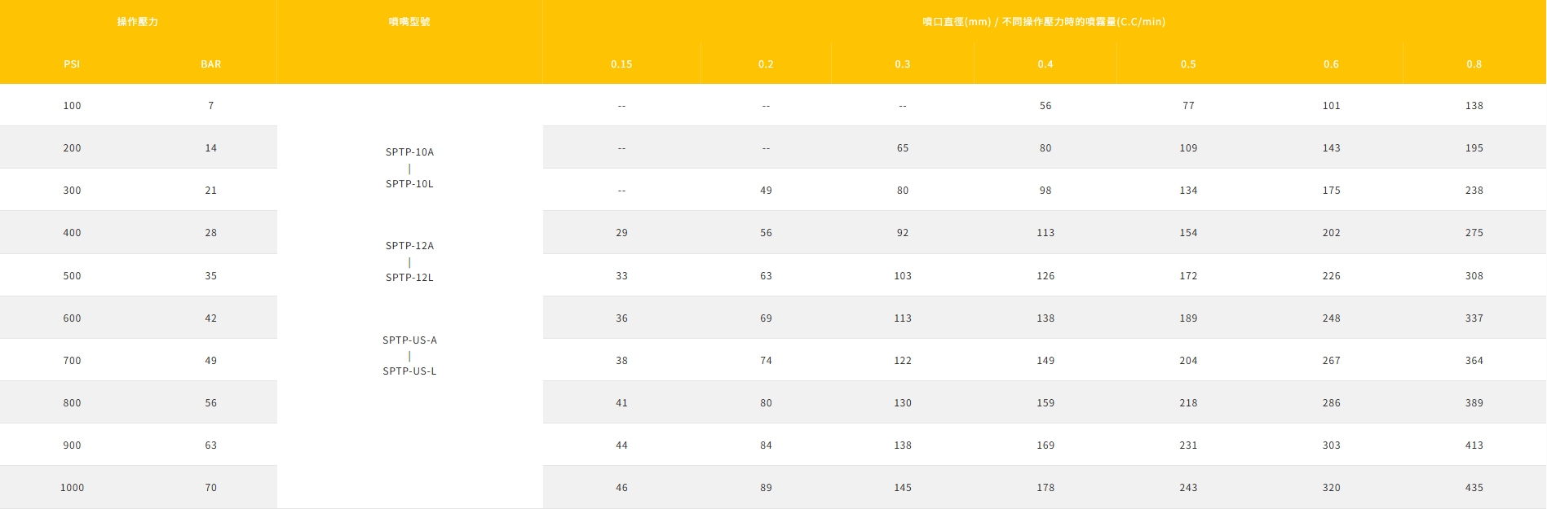
Task: Select spray value 435 in the table
Action: [1474, 488]
